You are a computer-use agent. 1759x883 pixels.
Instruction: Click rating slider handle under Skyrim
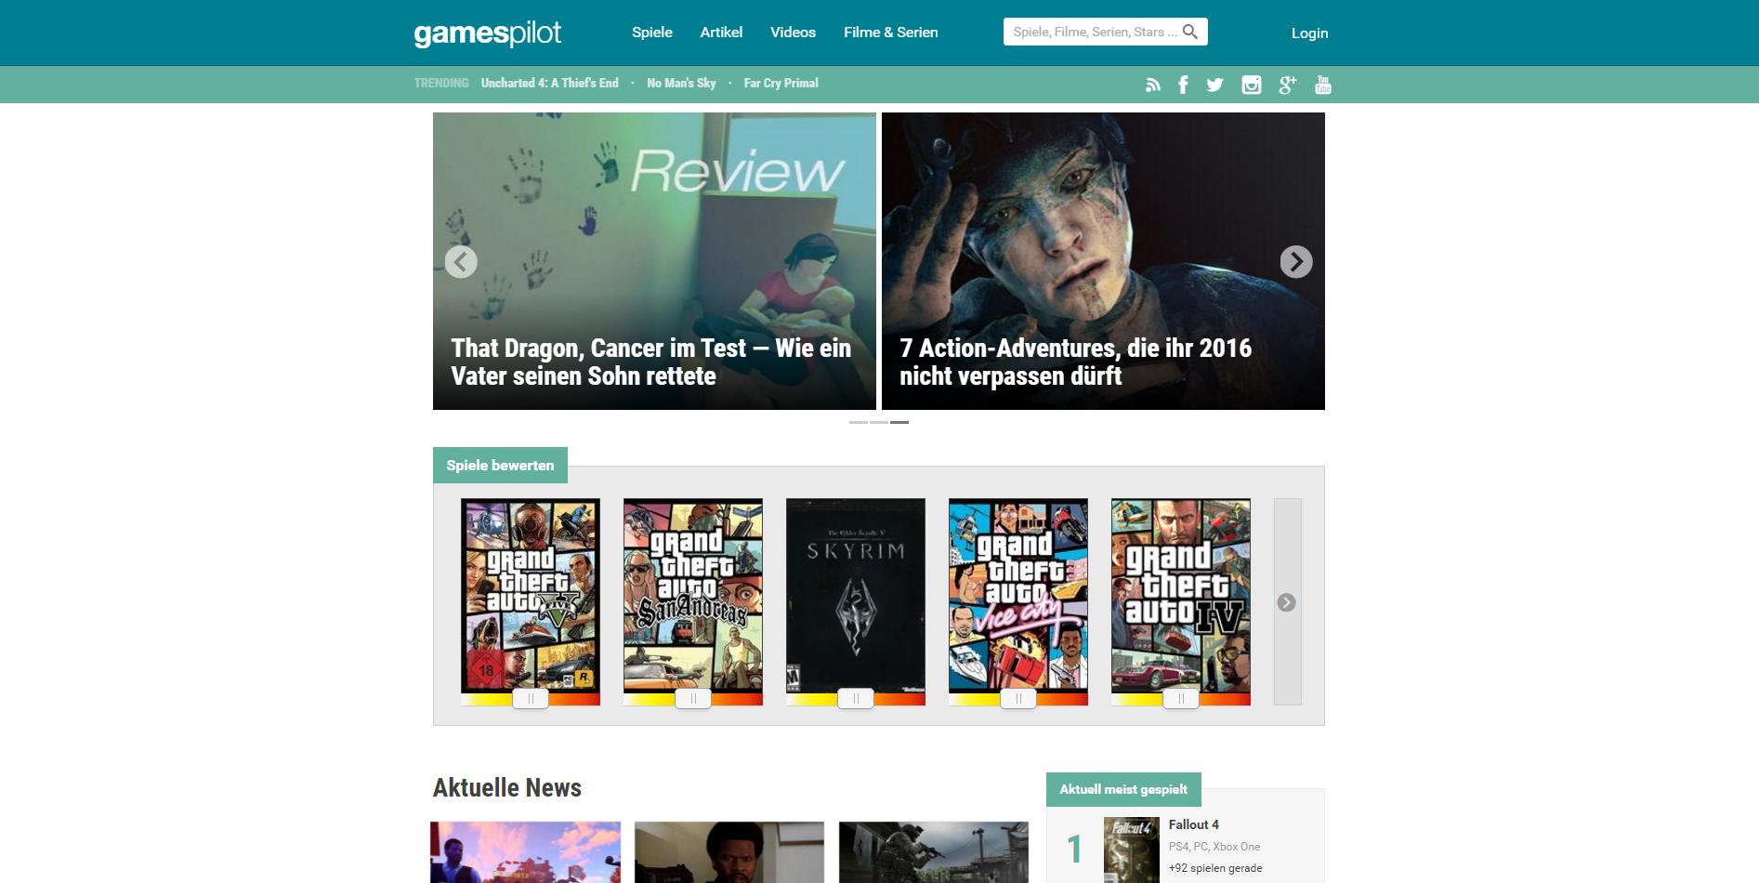[856, 699]
